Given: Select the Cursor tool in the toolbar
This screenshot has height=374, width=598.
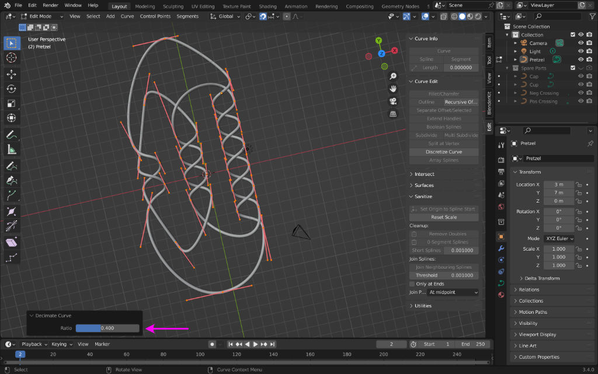Looking at the screenshot, I should coord(11,58).
